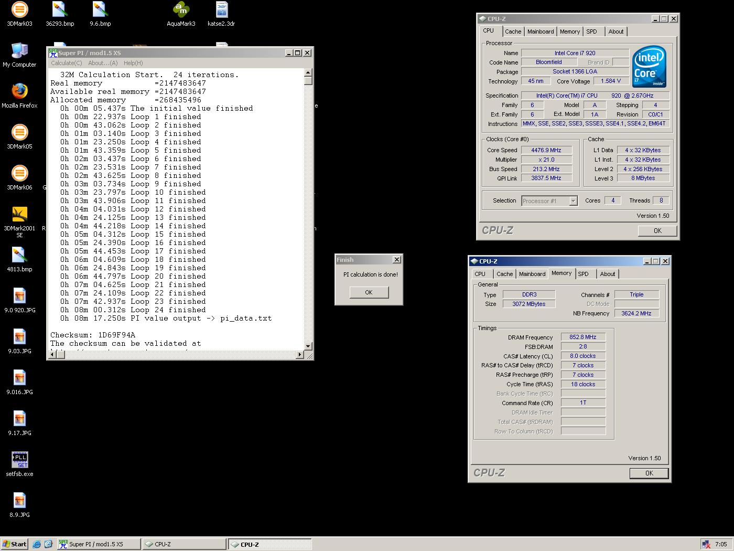Image resolution: width=734 pixels, height=551 pixels.
Task: Switch to Super PI / mod1.5 XS taskbar button
Action: click(99, 544)
